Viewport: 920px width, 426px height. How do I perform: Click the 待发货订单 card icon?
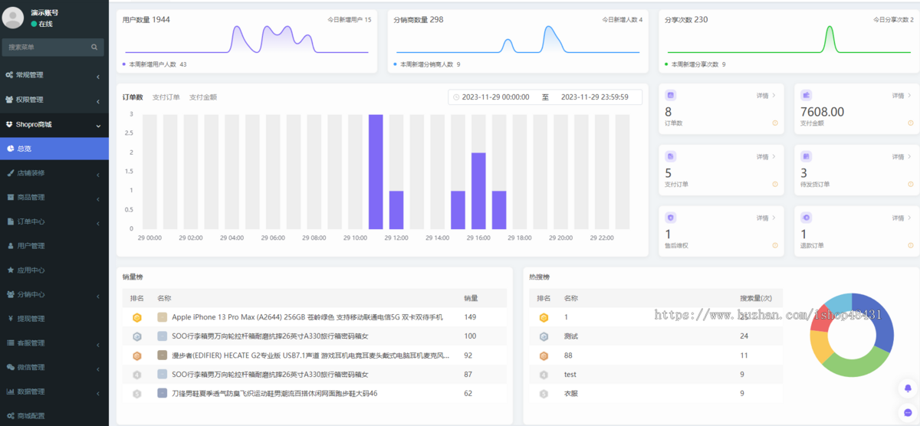pos(806,156)
